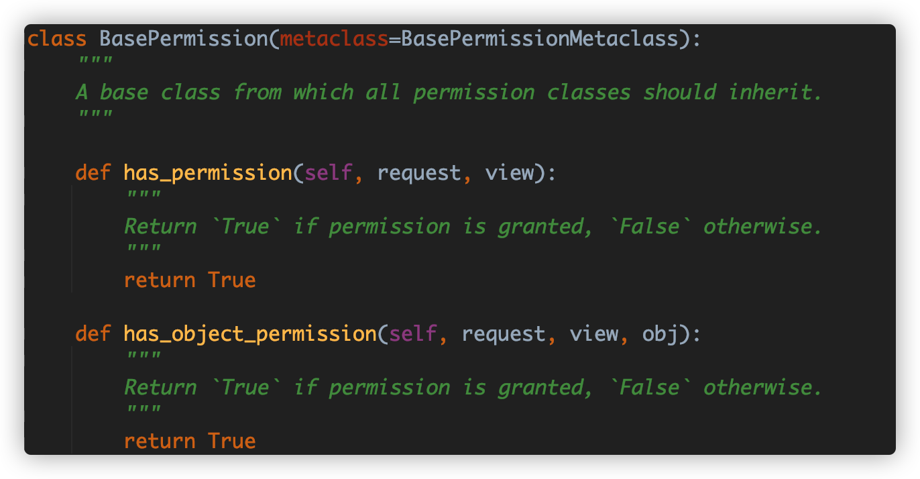Click first return True statement
The width and height of the screenshot is (920, 479).
[x=190, y=280]
